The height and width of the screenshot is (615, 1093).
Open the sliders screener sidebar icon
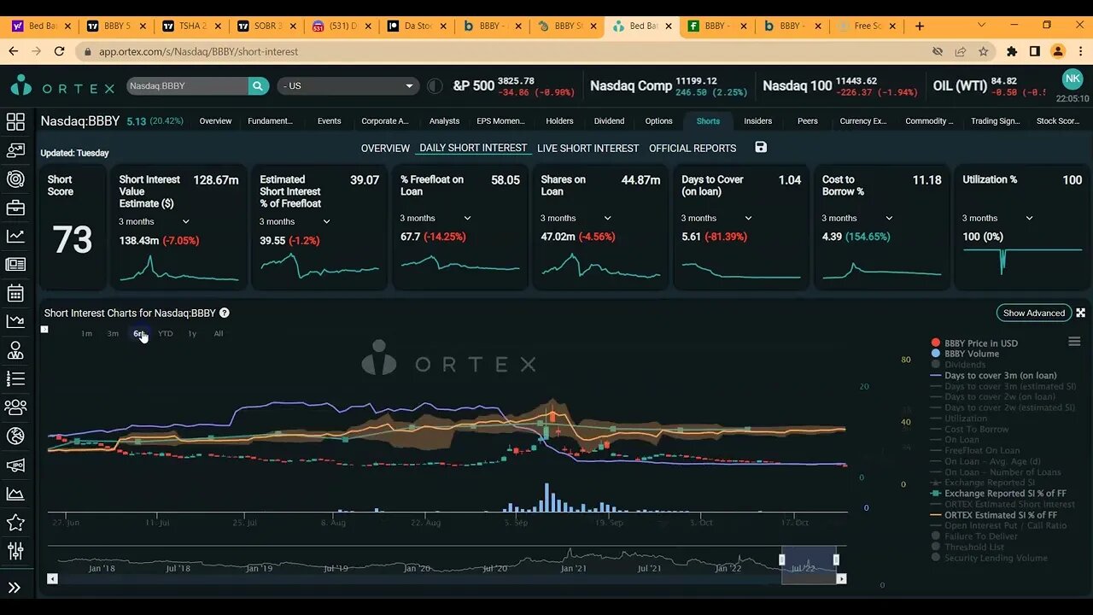(15, 551)
